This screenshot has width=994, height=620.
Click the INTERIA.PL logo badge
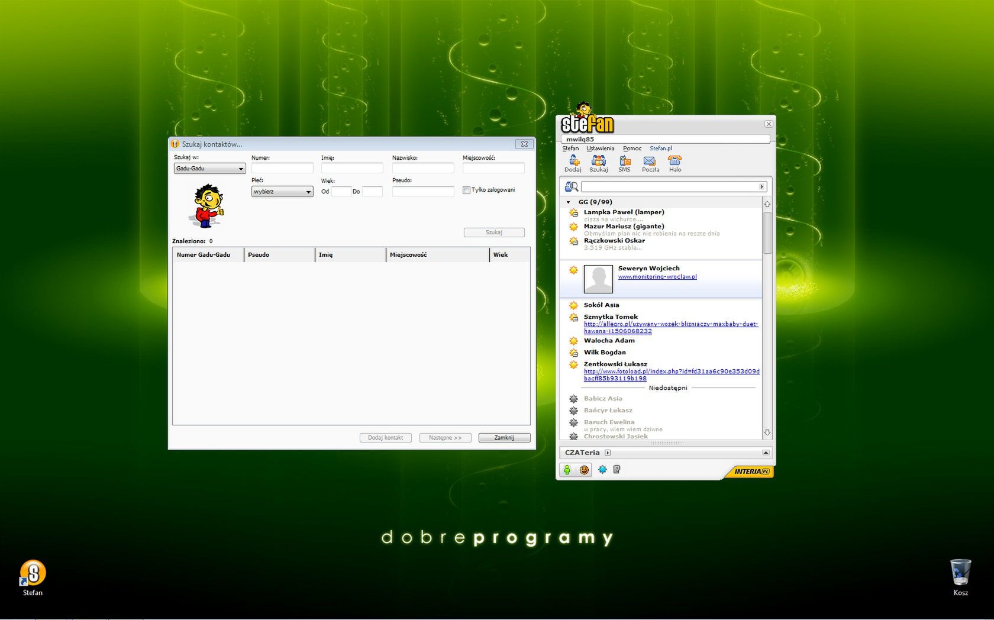click(x=751, y=472)
